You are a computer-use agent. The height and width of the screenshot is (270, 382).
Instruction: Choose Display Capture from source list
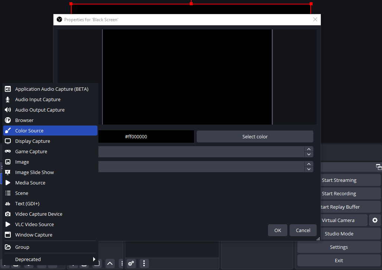(x=33, y=141)
